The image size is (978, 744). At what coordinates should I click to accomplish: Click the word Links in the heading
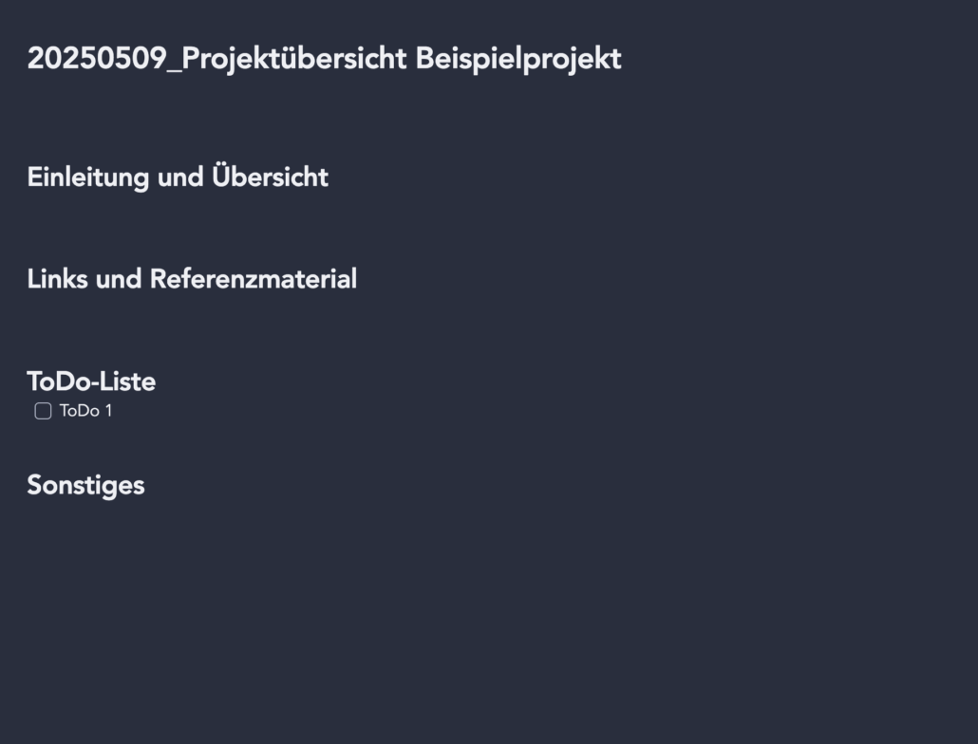(57, 279)
